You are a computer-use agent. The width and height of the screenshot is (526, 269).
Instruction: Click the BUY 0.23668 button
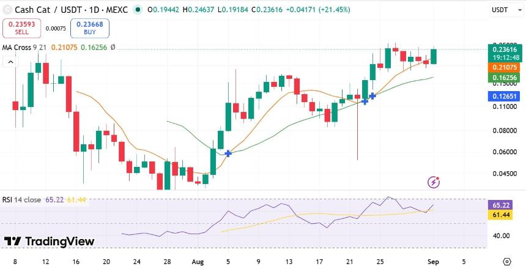click(89, 28)
